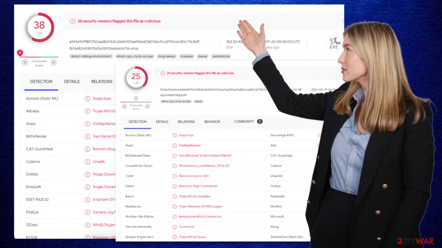Open DETECTION tab in the 38/66 report

41,82
